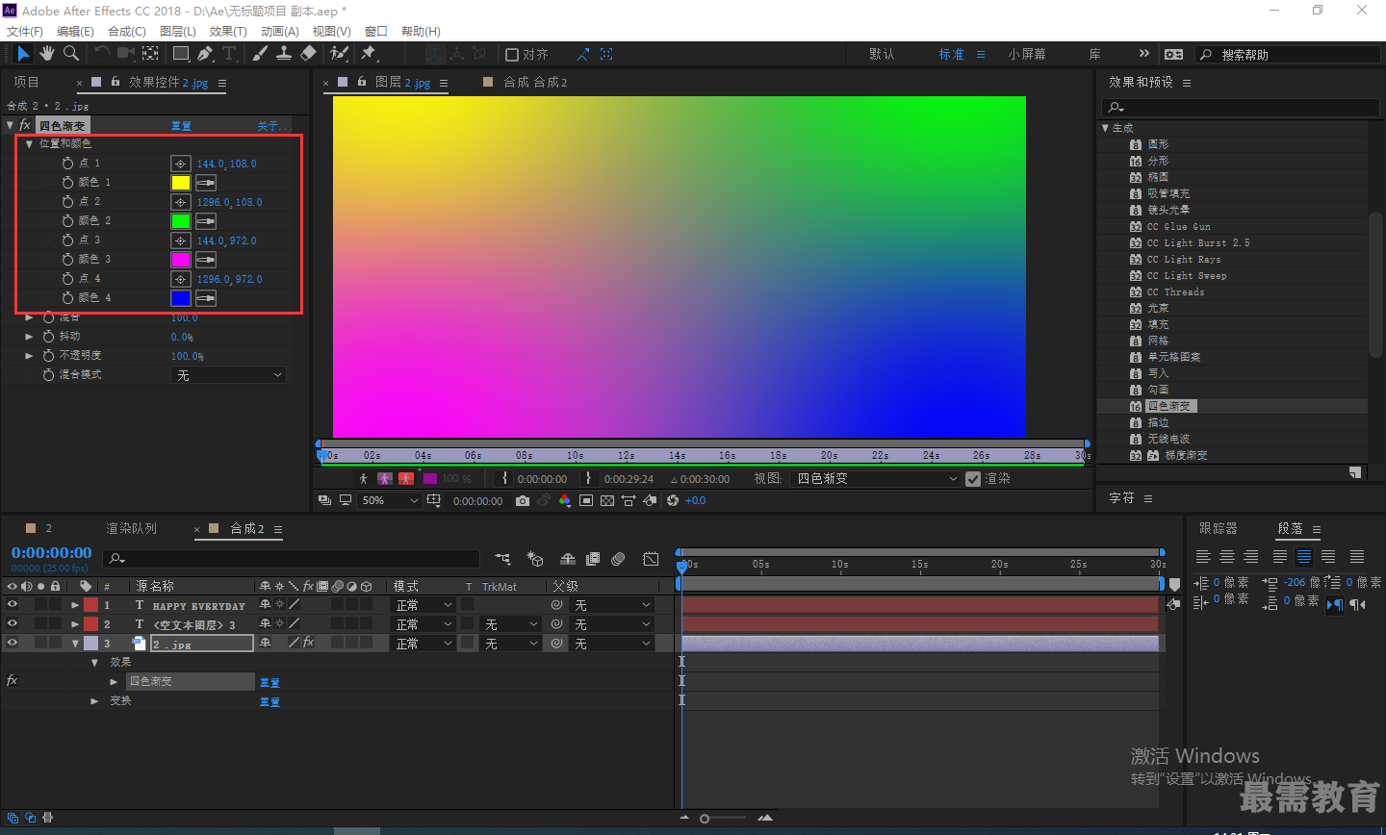Viewport: 1386px width, 835px height.
Task: Open the 50% magnification dropdown
Action: [x=390, y=500]
